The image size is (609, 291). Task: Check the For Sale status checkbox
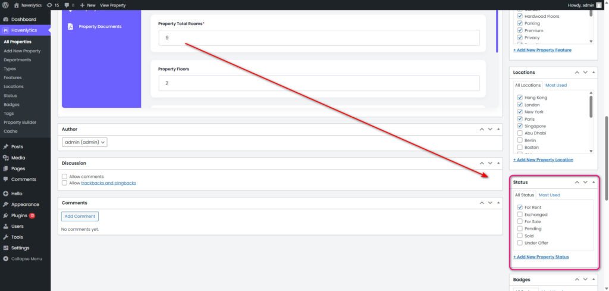[x=520, y=221]
